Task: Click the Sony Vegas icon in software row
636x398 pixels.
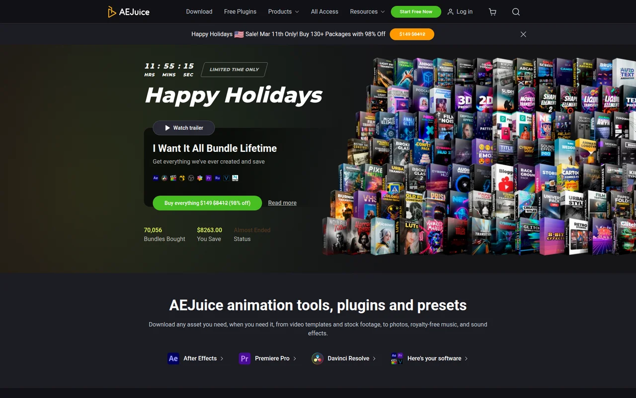Action: 226,178
